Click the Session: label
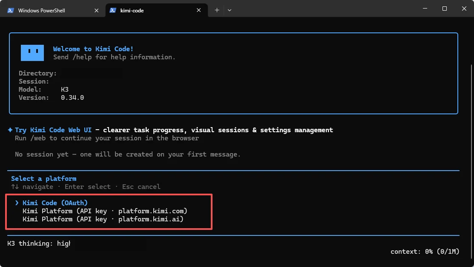Viewport: 474px width, 267px height. [34, 81]
